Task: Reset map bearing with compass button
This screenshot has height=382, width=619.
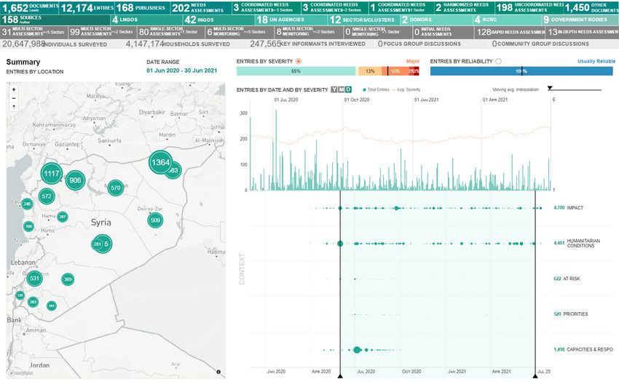Action: [x=14, y=107]
